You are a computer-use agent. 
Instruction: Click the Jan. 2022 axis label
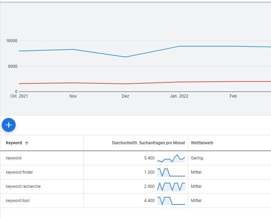click(179, 96)
